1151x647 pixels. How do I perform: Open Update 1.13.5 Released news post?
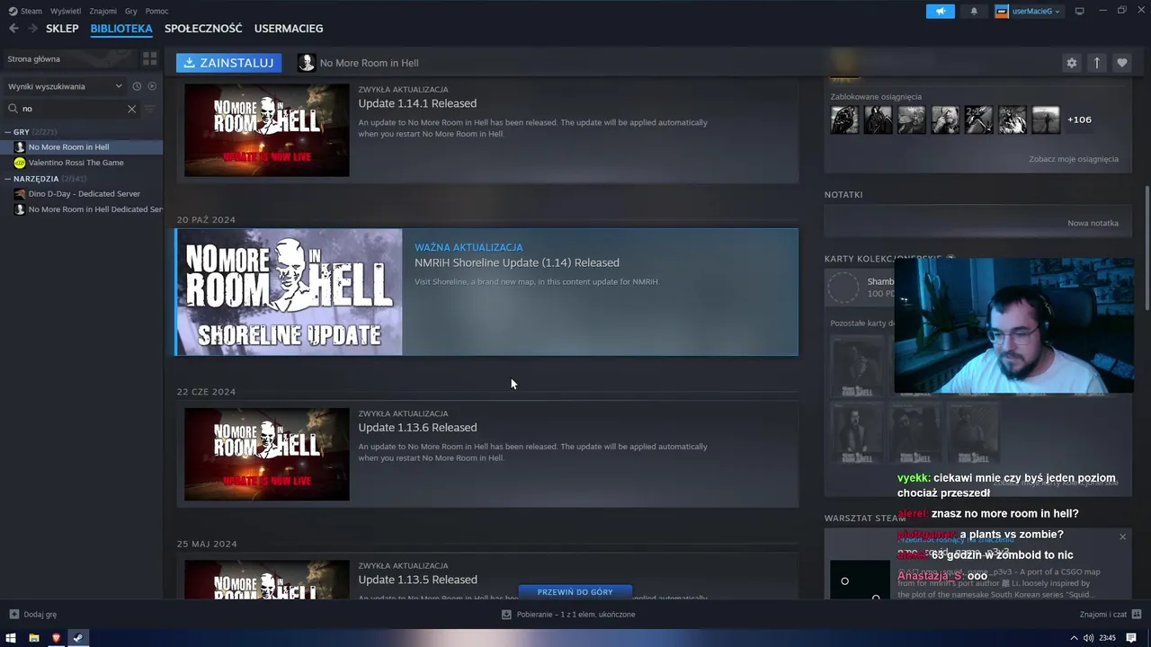(x=417, y=580)
